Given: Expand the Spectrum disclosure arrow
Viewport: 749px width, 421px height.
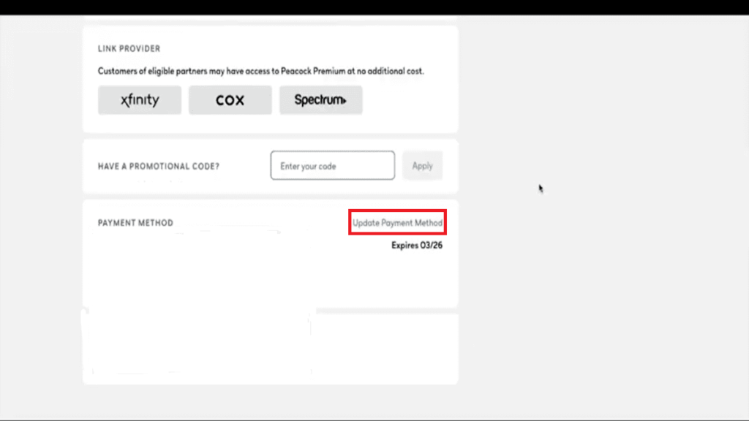Looking at the screenshot, I should [345, 99].
